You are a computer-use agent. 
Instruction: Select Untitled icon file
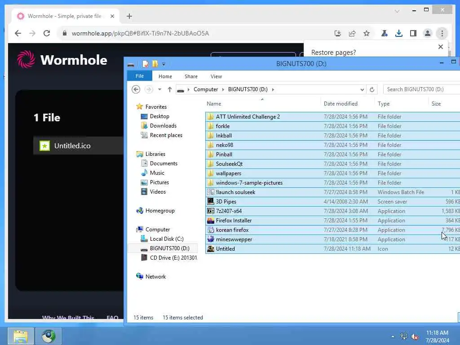point(226,249)
